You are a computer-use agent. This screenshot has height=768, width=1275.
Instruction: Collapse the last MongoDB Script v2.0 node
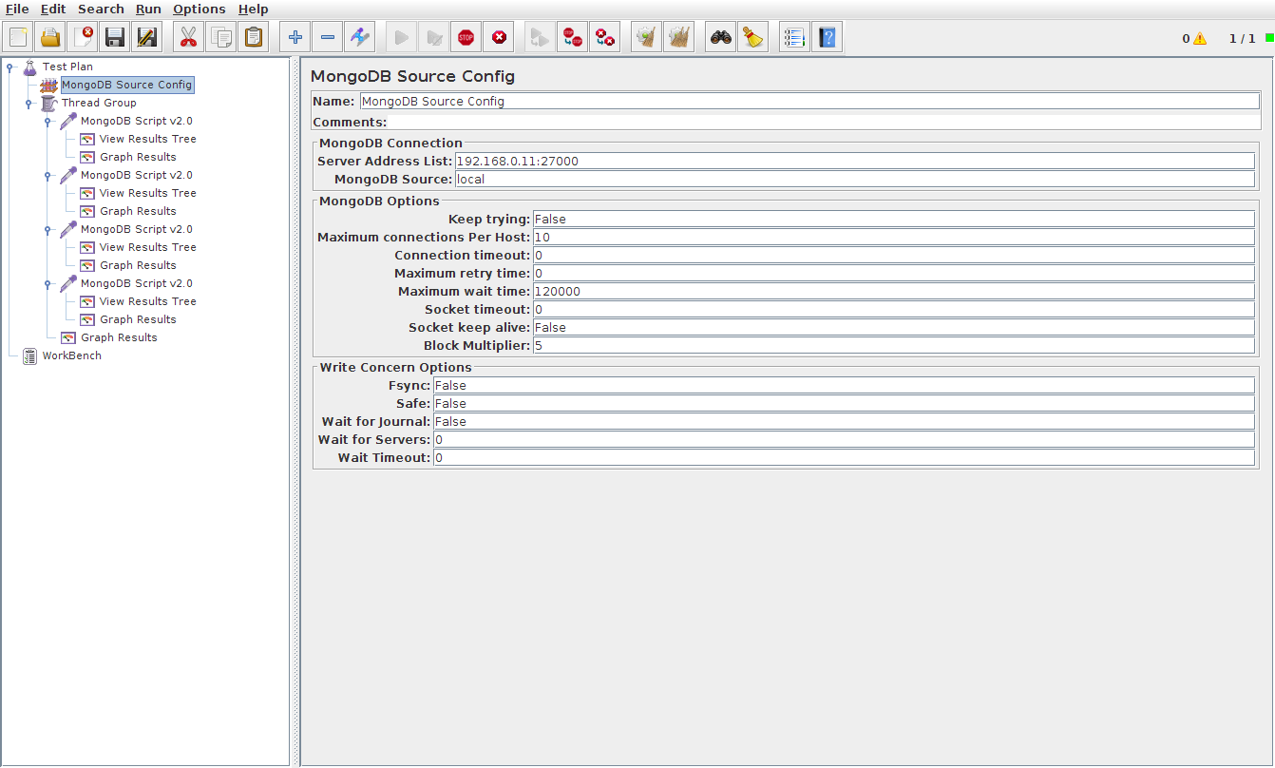(48, 283)
